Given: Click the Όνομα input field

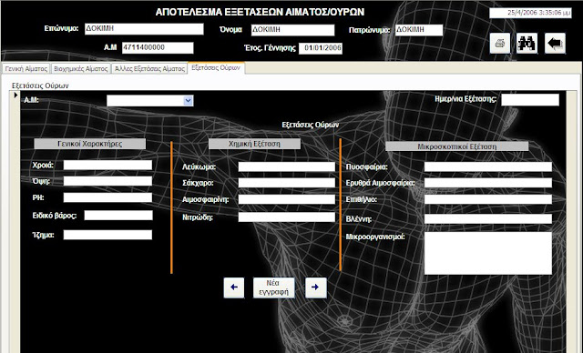Looking at the screenshot, I should (x=292, y=30).
